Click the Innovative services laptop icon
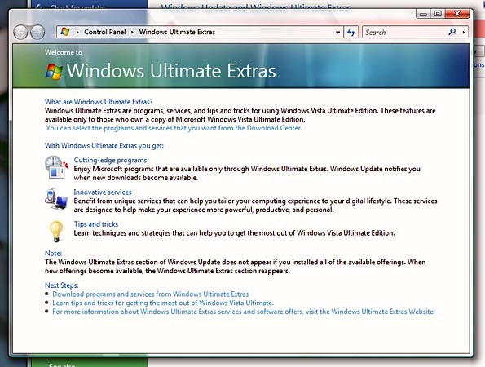Image resolution: width=485 pixels, height=367 pixels. coord(56,199)
